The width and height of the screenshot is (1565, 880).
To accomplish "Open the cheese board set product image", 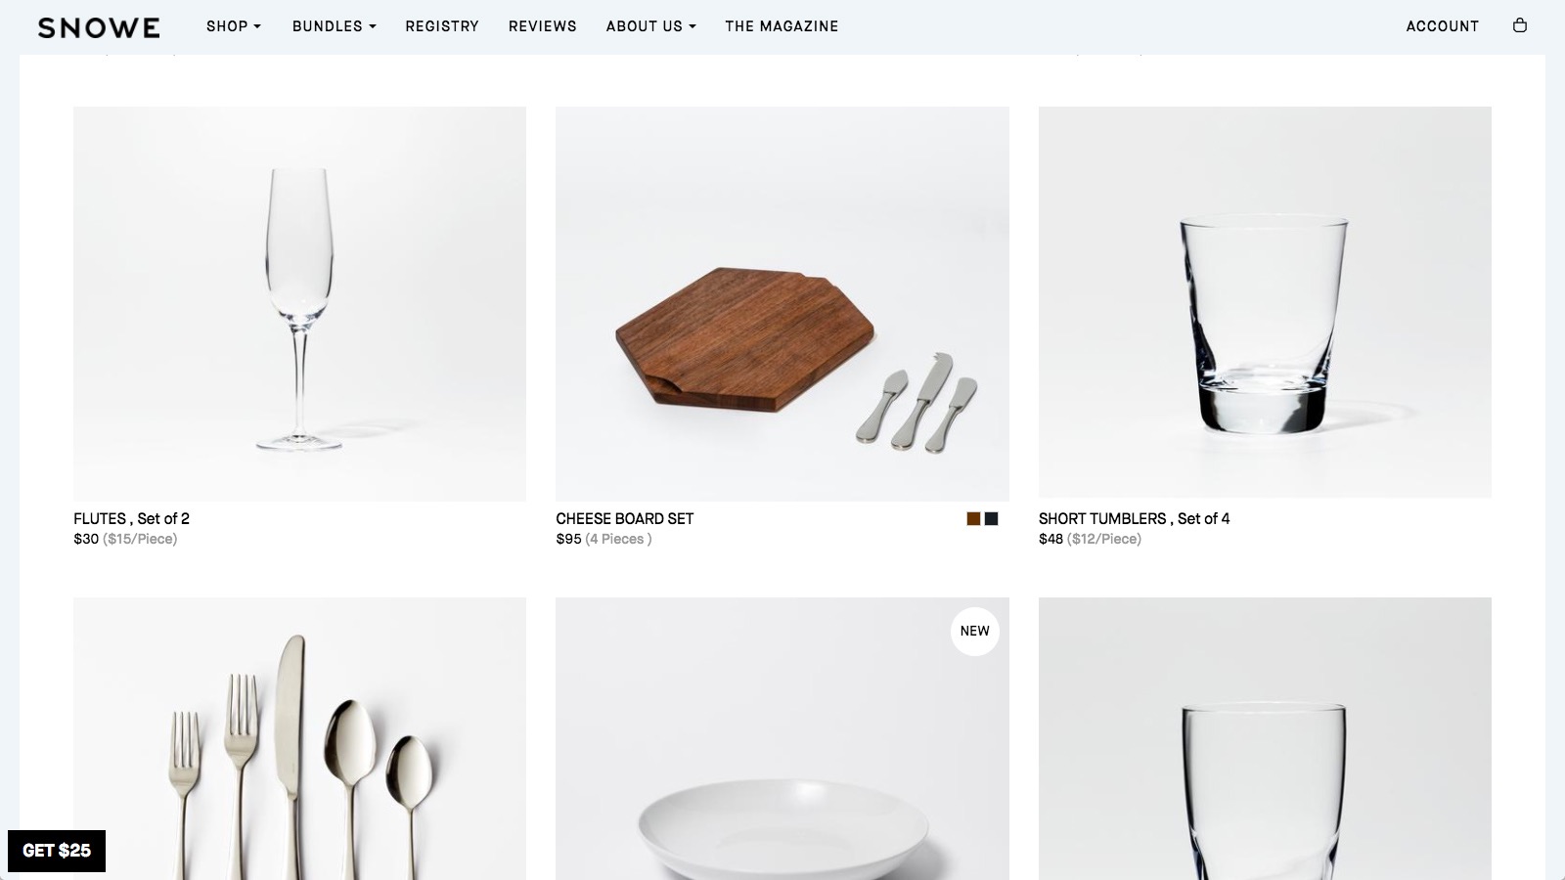I will pos(782,304).
